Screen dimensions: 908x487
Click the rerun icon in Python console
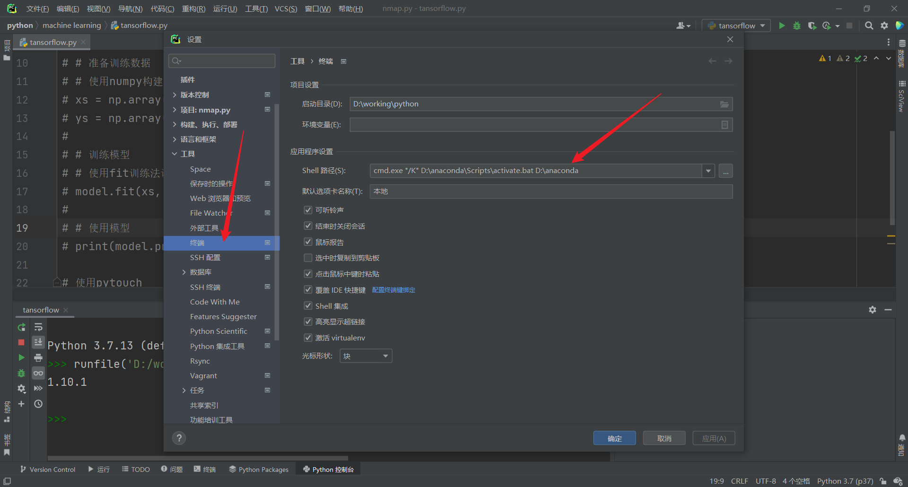[21, 327]
